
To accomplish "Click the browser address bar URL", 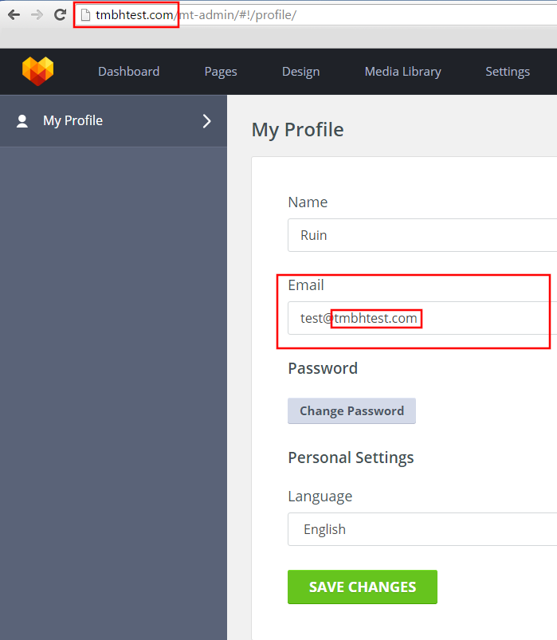I will [x=196, y=15].
